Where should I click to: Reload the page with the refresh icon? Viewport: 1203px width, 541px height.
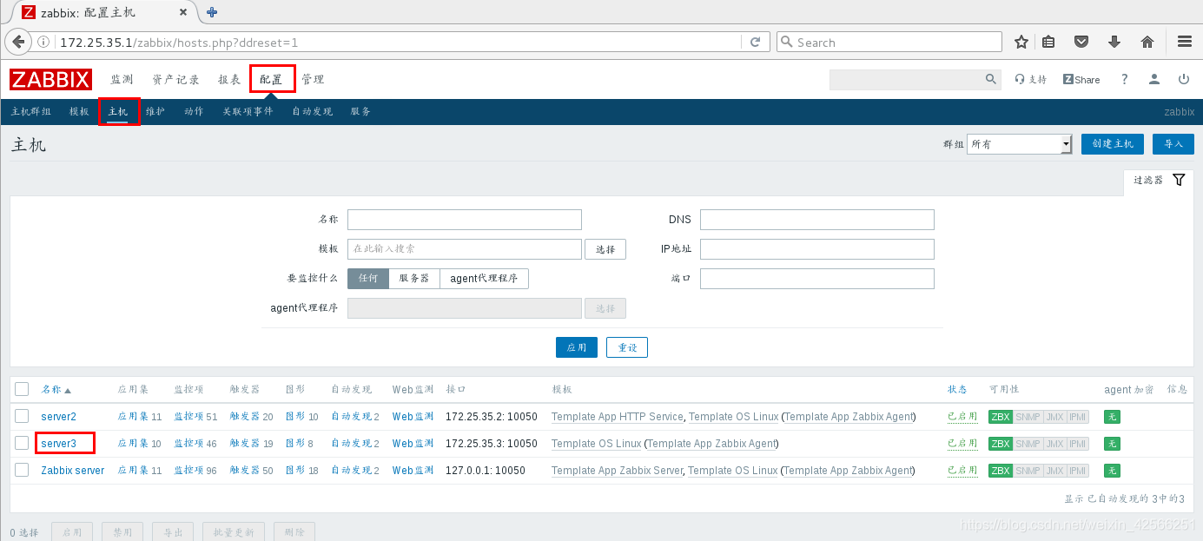pos(755,42)
